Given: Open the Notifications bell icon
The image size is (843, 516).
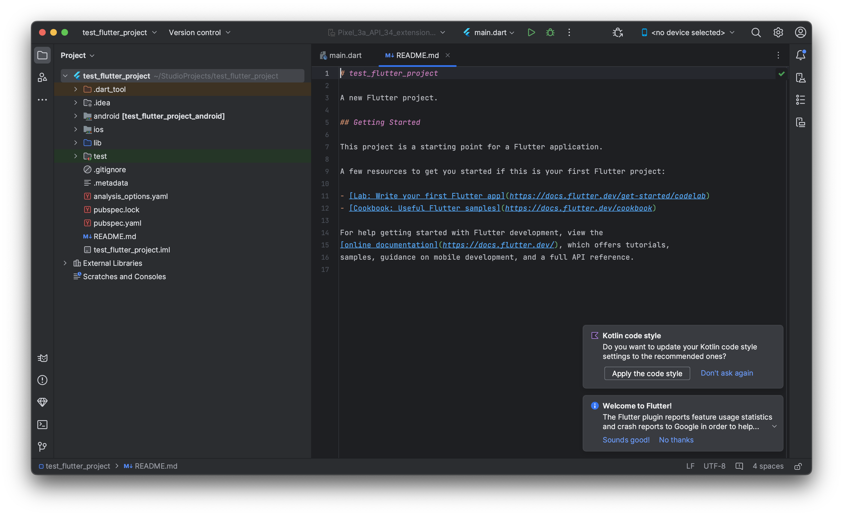Looking at the screenshot, I should click(800, 55).
